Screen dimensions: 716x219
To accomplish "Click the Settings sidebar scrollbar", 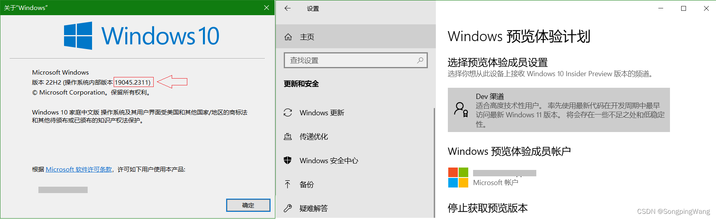I will [435, 163].
